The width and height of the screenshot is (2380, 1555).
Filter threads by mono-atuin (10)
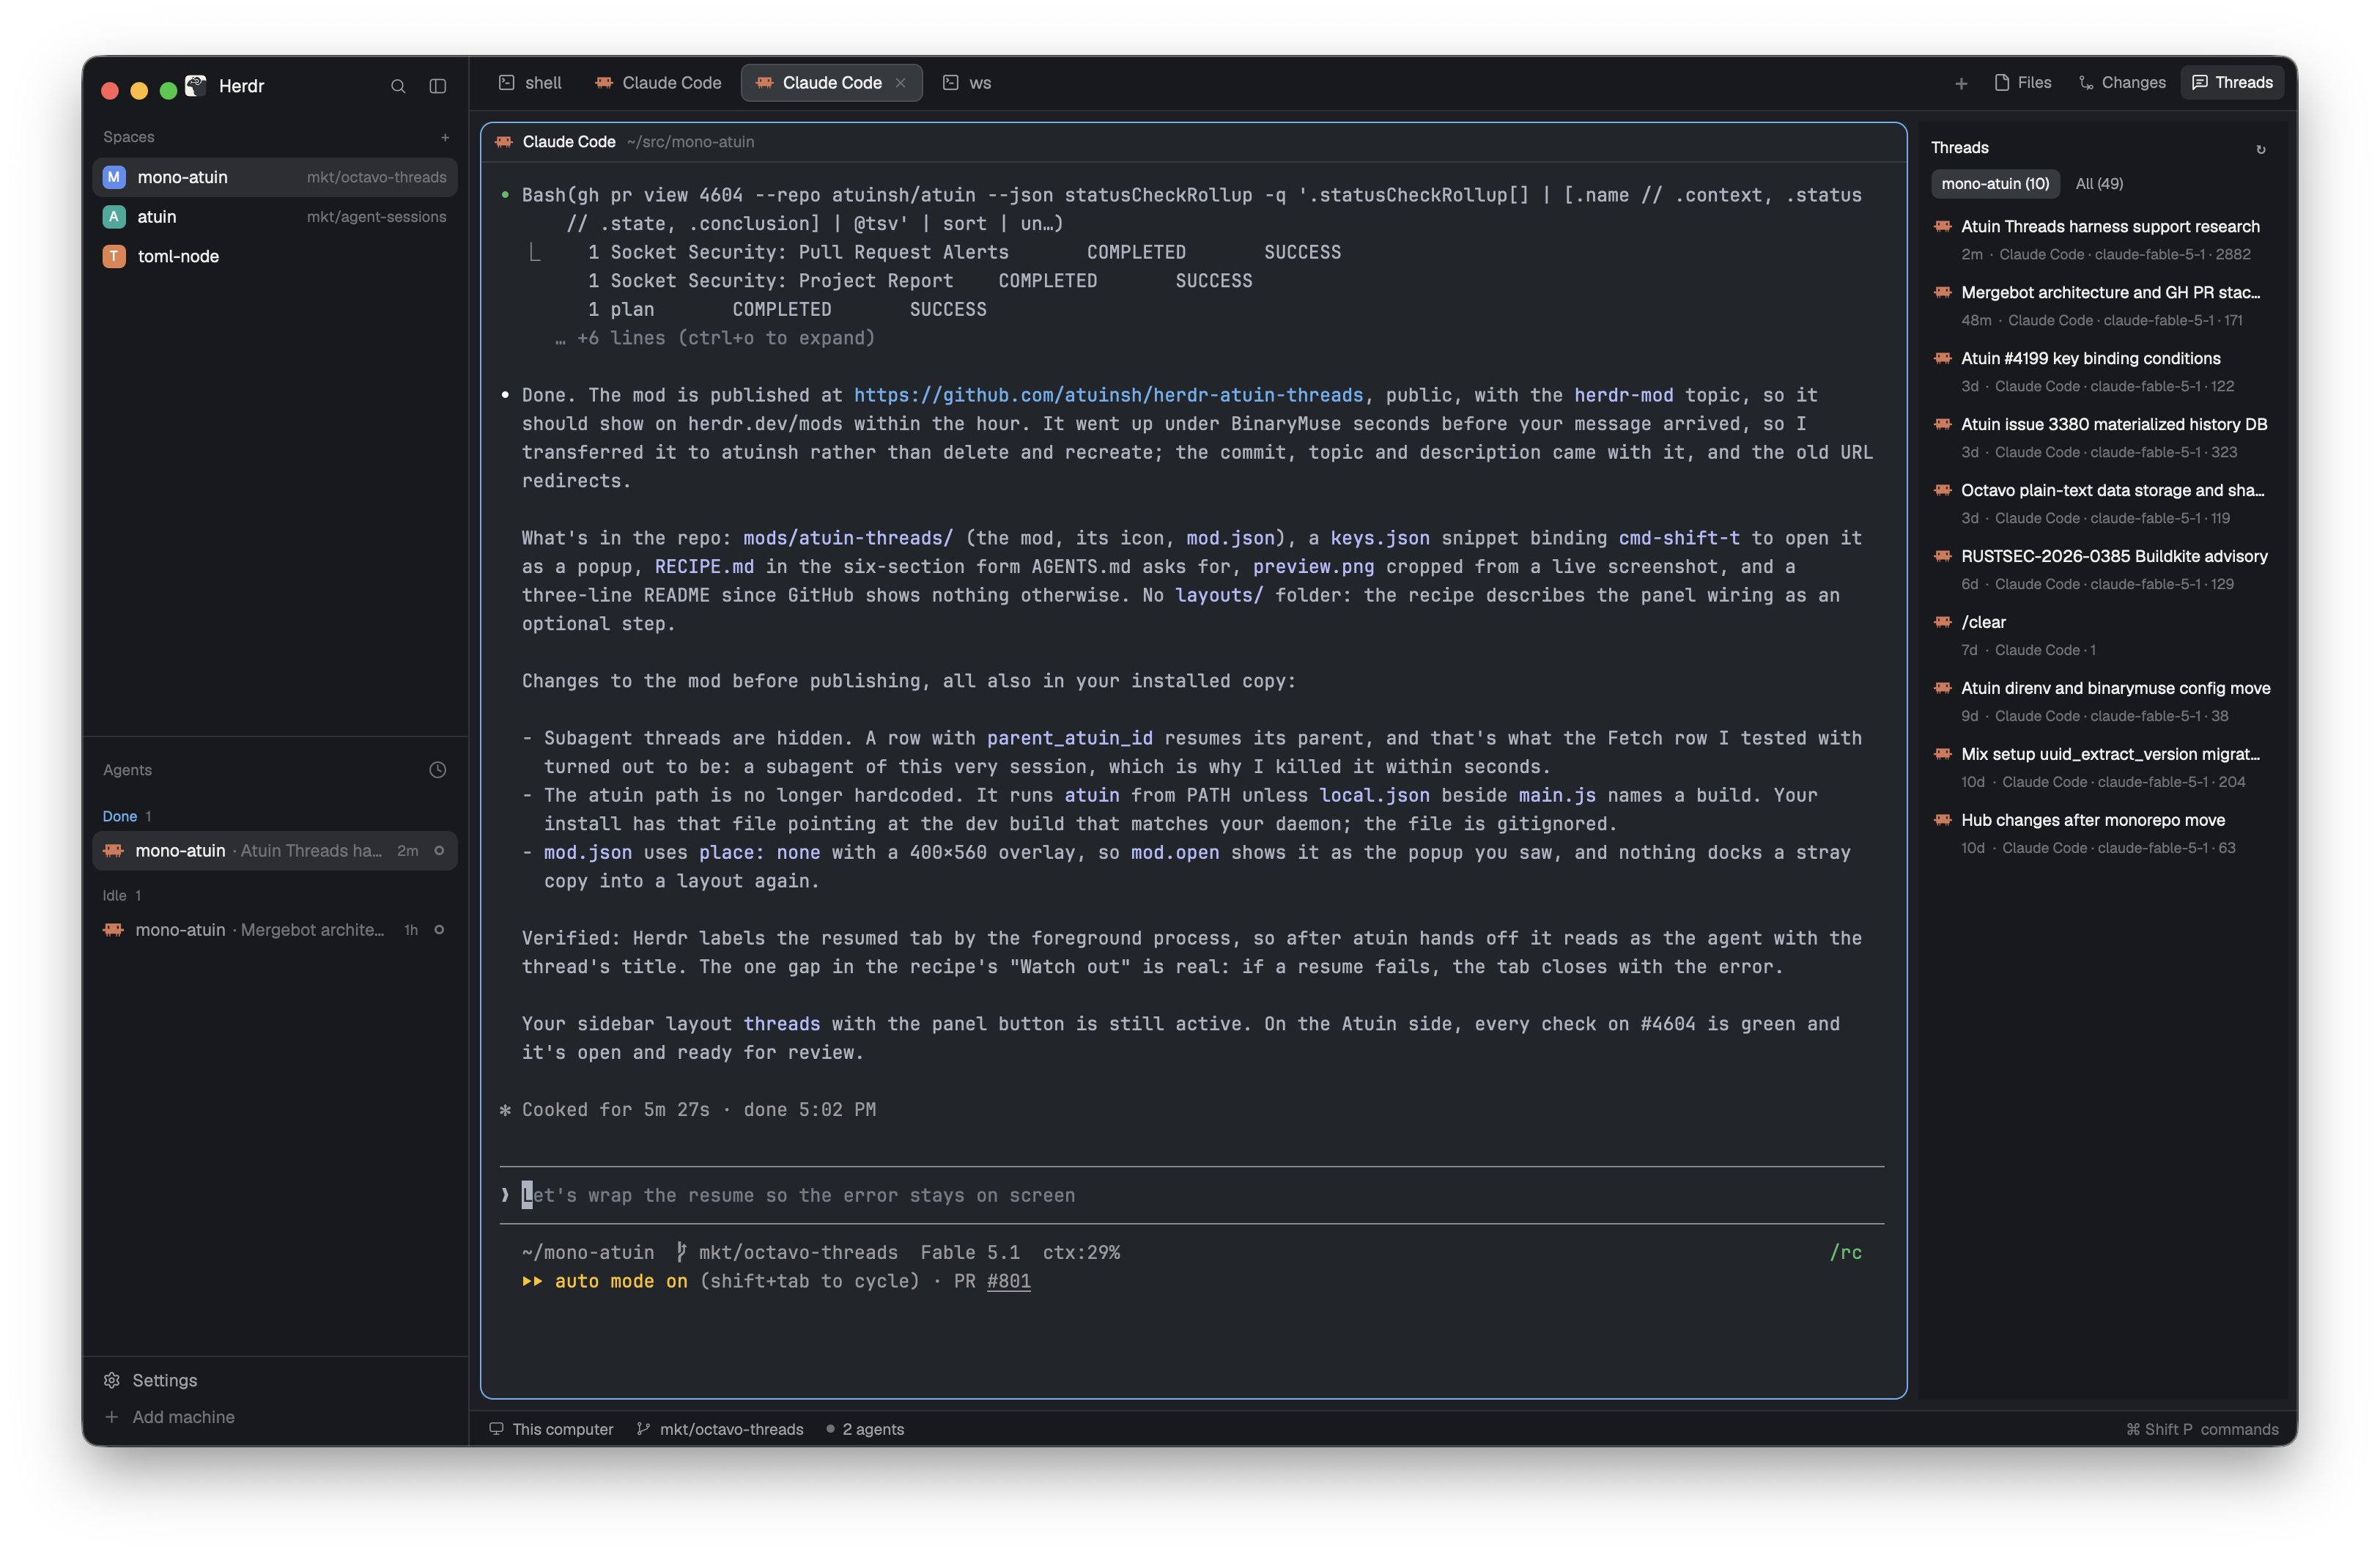tap(1995, 184)
